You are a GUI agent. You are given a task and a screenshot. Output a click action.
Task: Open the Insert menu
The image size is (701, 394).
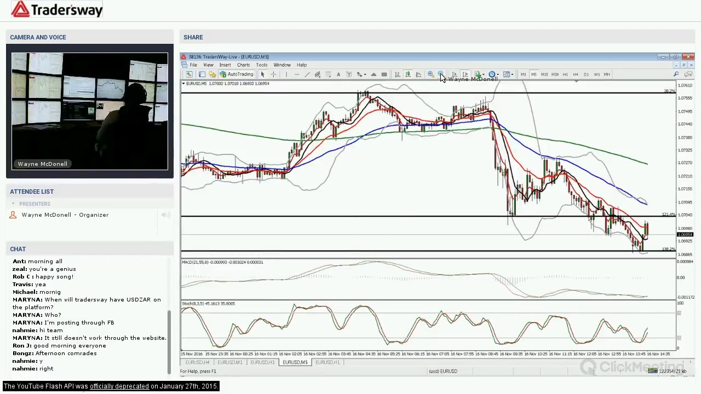pyautogui.click(x=225, y=65)
